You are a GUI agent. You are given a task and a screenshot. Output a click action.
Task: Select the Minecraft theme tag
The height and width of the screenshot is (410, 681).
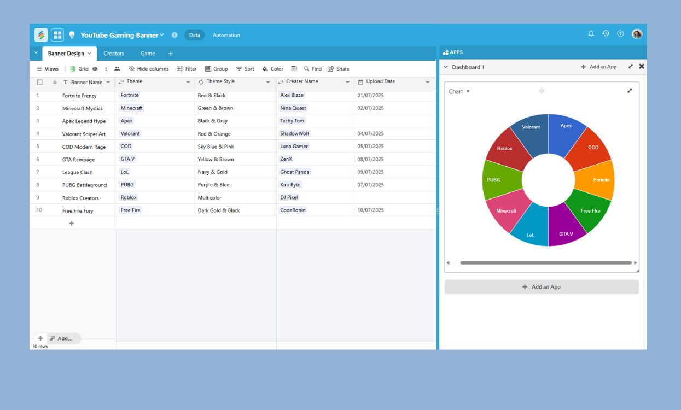point(132,108)
